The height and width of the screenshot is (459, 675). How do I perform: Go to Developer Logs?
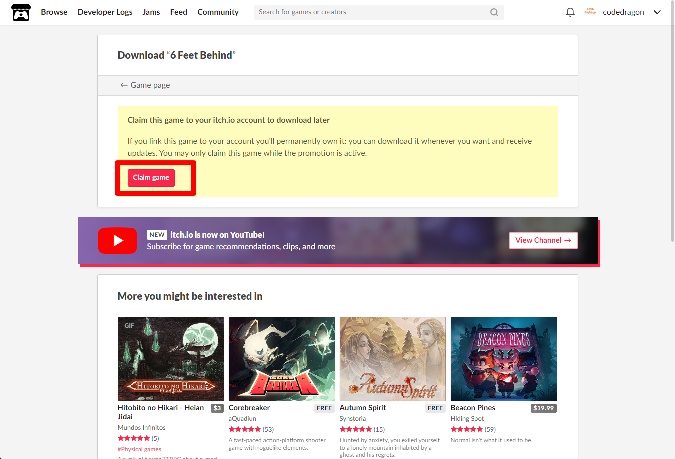pyautogui.click(x=105, y=12)
